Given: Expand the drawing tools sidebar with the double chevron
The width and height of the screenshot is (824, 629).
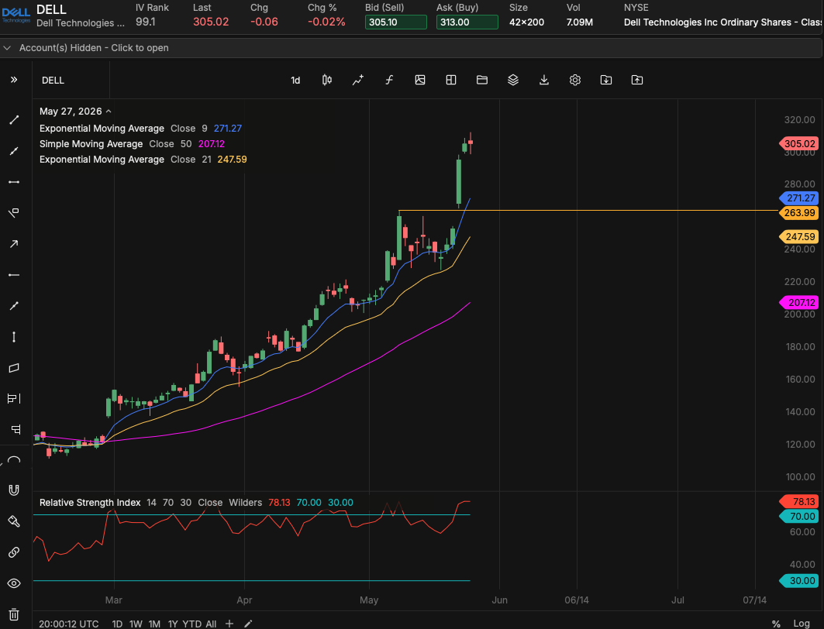Looking at the screenshot, I should 14,80.
